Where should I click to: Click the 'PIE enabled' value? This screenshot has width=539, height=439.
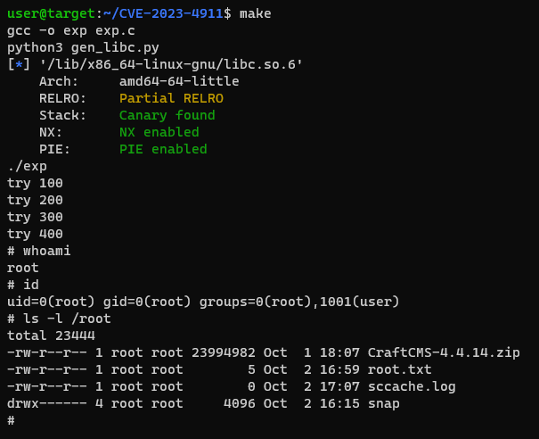163,149
